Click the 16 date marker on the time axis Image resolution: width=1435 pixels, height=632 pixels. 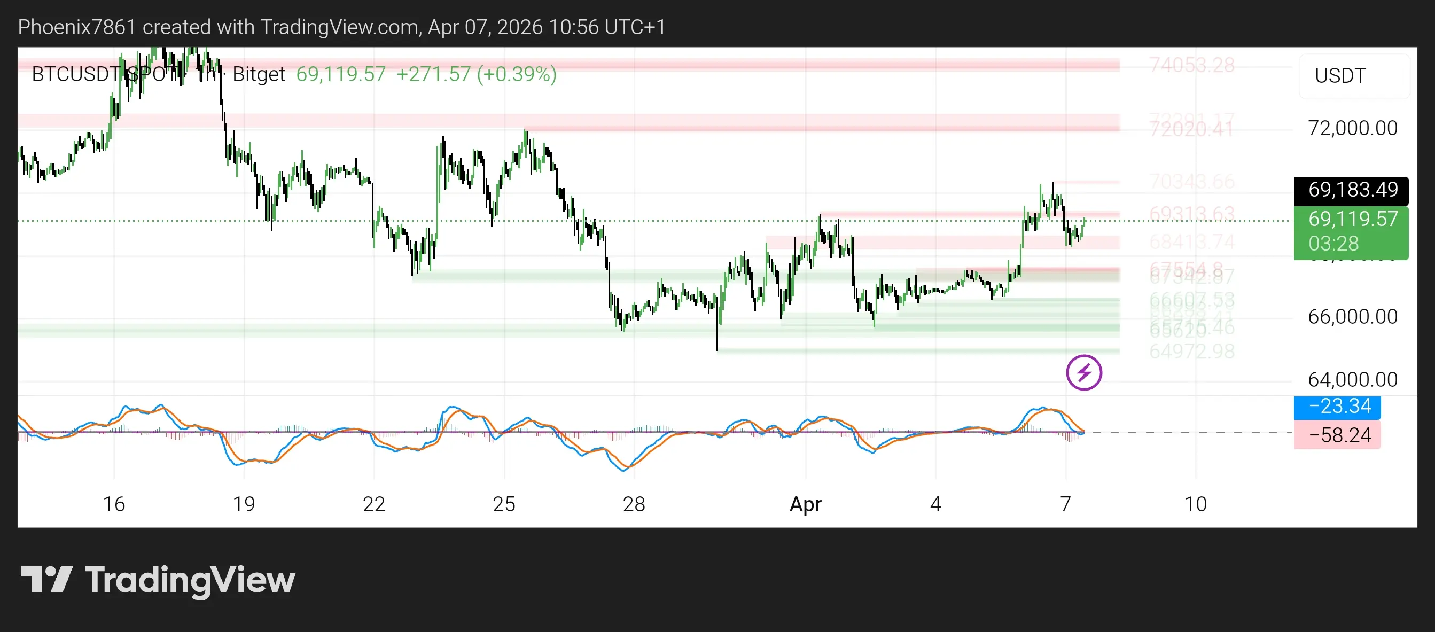tap(114, 504)
